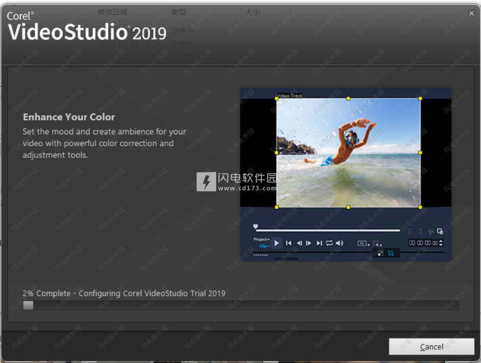
Task: Click the Enhance Your Color heading
Action: [69, 117]
